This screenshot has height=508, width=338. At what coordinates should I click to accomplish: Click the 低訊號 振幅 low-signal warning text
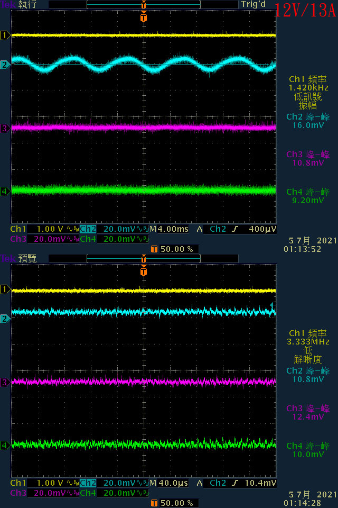tap(308, 101)
